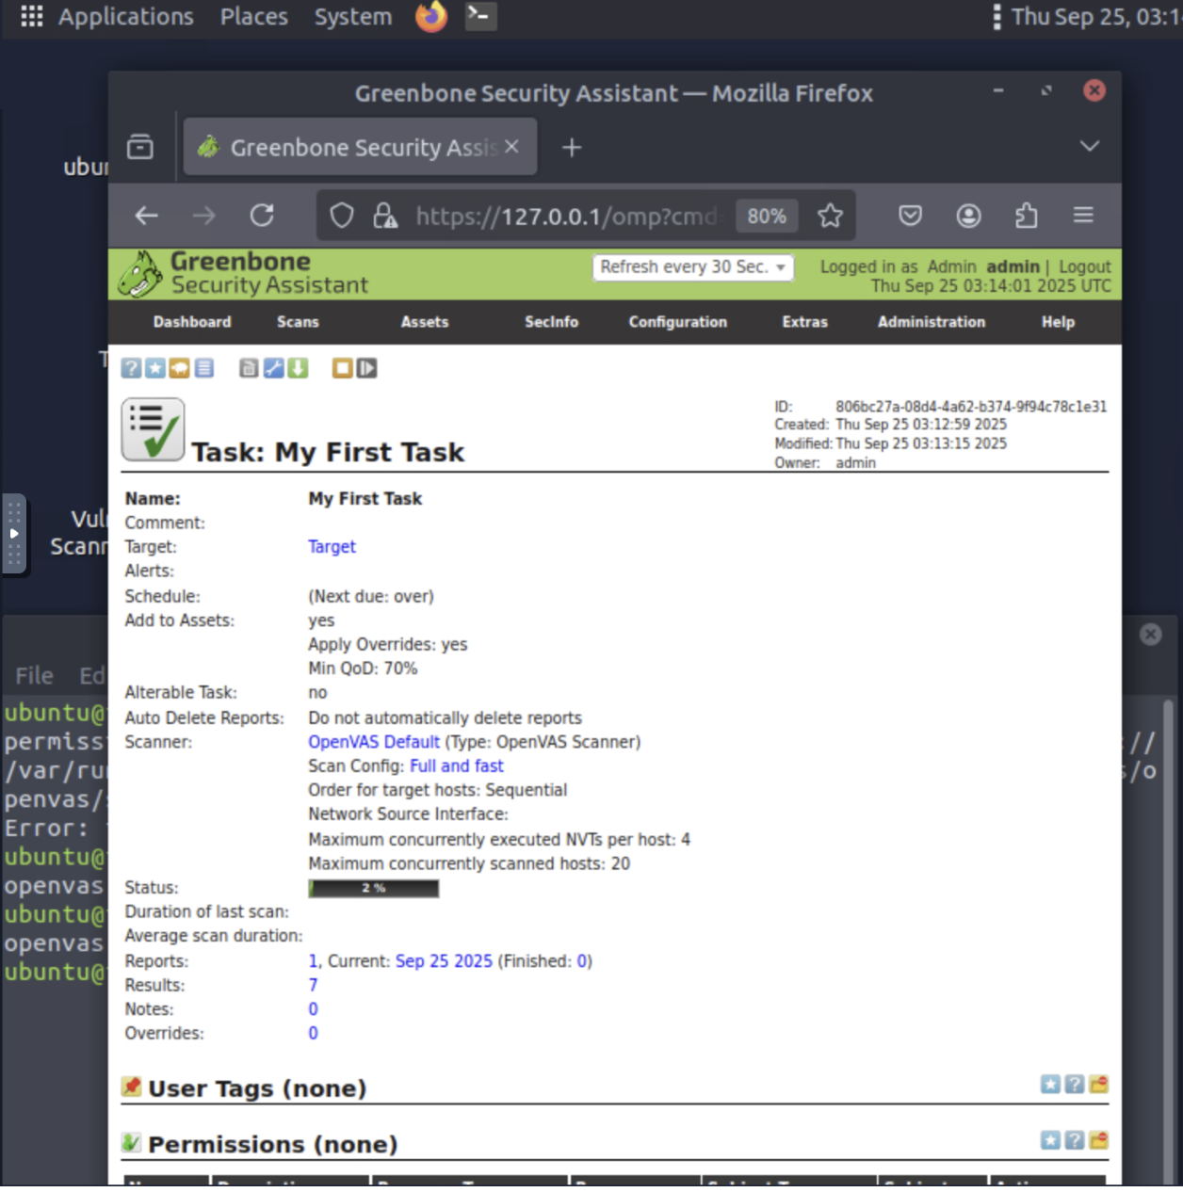Open the Help menu in Greenbone
1183x1192 pixels.
click(x=1058, y=322)
